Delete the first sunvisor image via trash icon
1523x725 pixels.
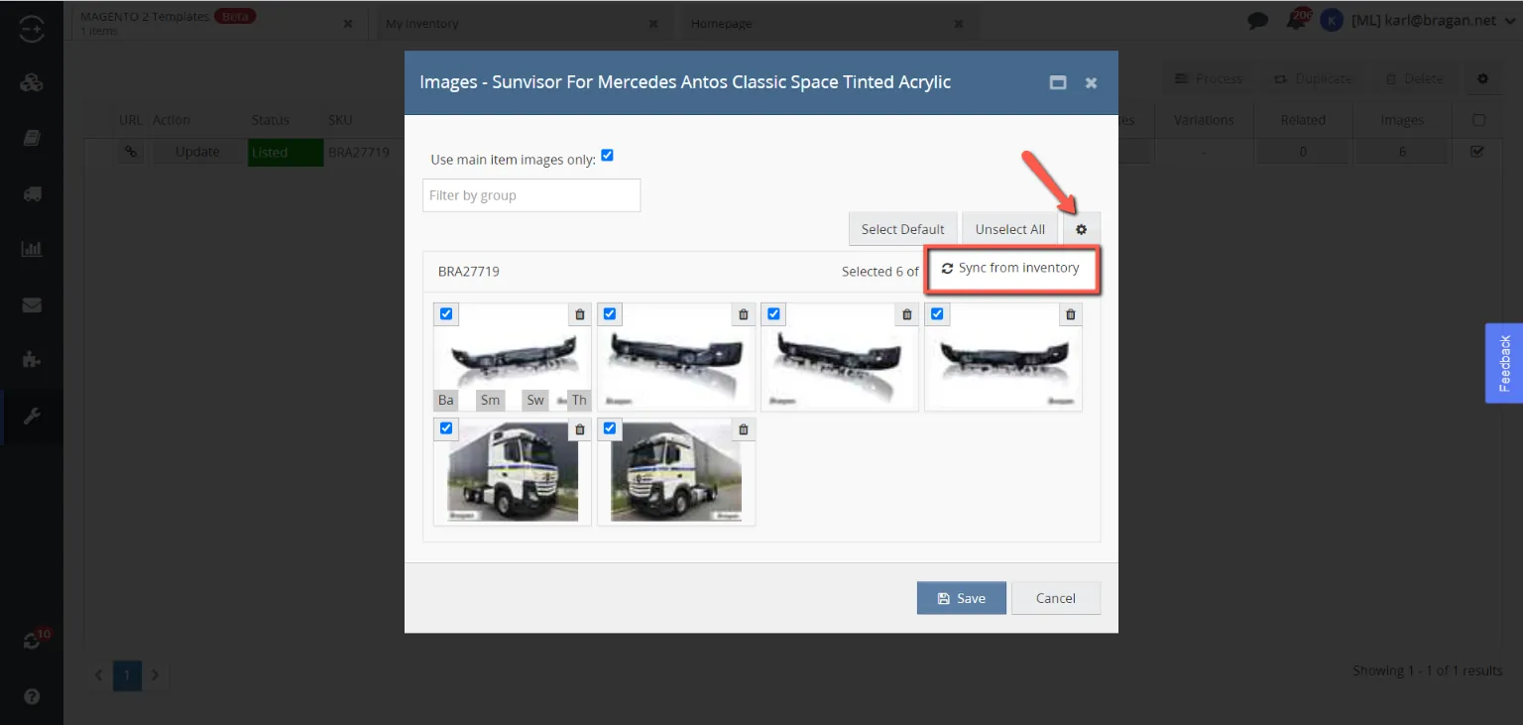click(x=580, y=314)
